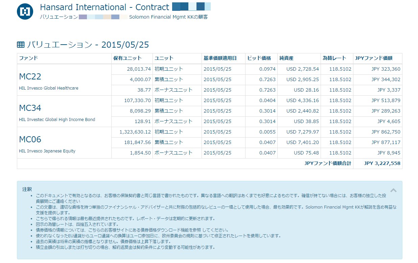Image resolution: width=418 pixels, height=263 pixels.
Task: Click net asset USD 38.85
Action: coord(306,121)
